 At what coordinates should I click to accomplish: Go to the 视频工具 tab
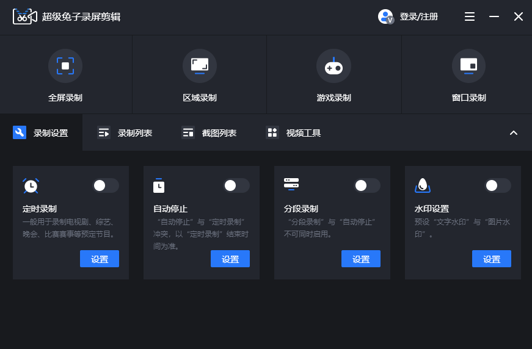(x=294, y=133)
